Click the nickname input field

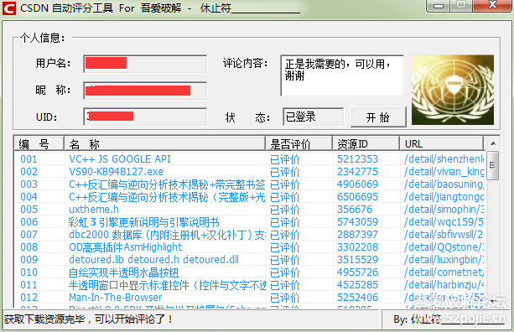(145, 91)
